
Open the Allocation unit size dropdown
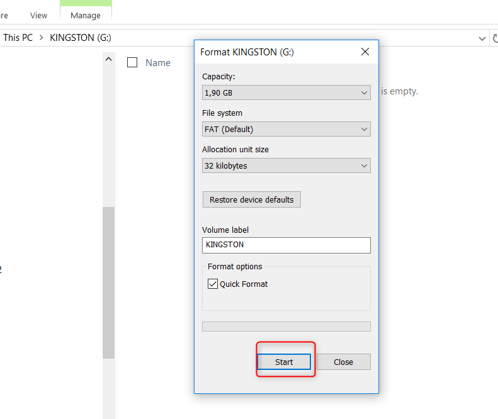click(x=286, y=165)
